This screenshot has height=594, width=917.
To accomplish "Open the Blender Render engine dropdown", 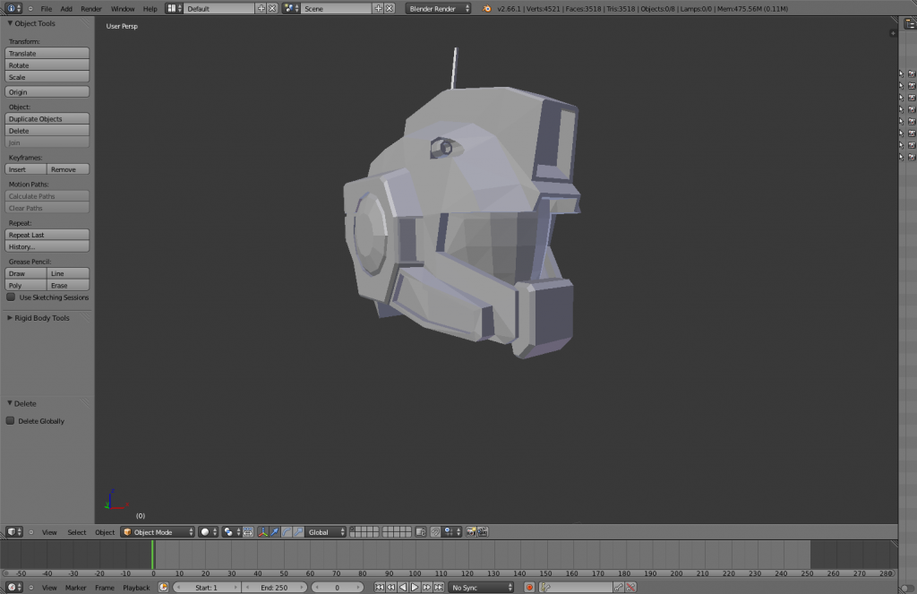I will (x=438, y=8).
